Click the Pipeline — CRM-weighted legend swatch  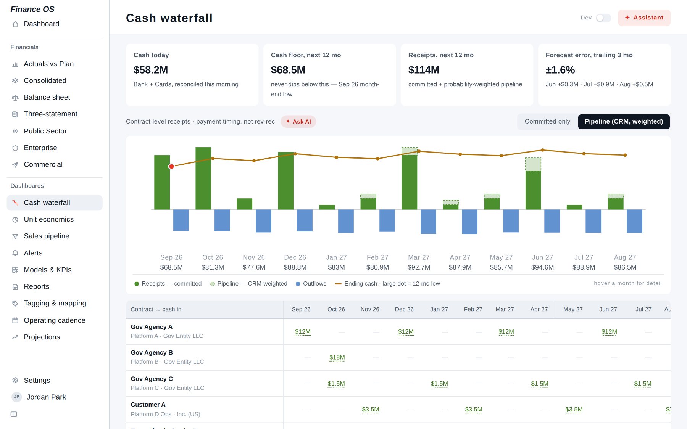(x=213, y=284)
